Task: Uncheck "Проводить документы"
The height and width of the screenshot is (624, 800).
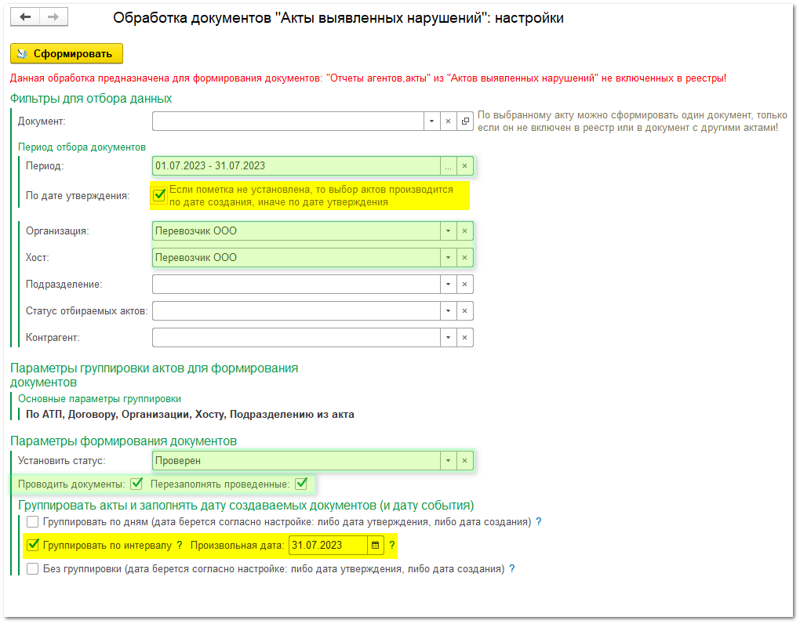Action: coord(136,484)
